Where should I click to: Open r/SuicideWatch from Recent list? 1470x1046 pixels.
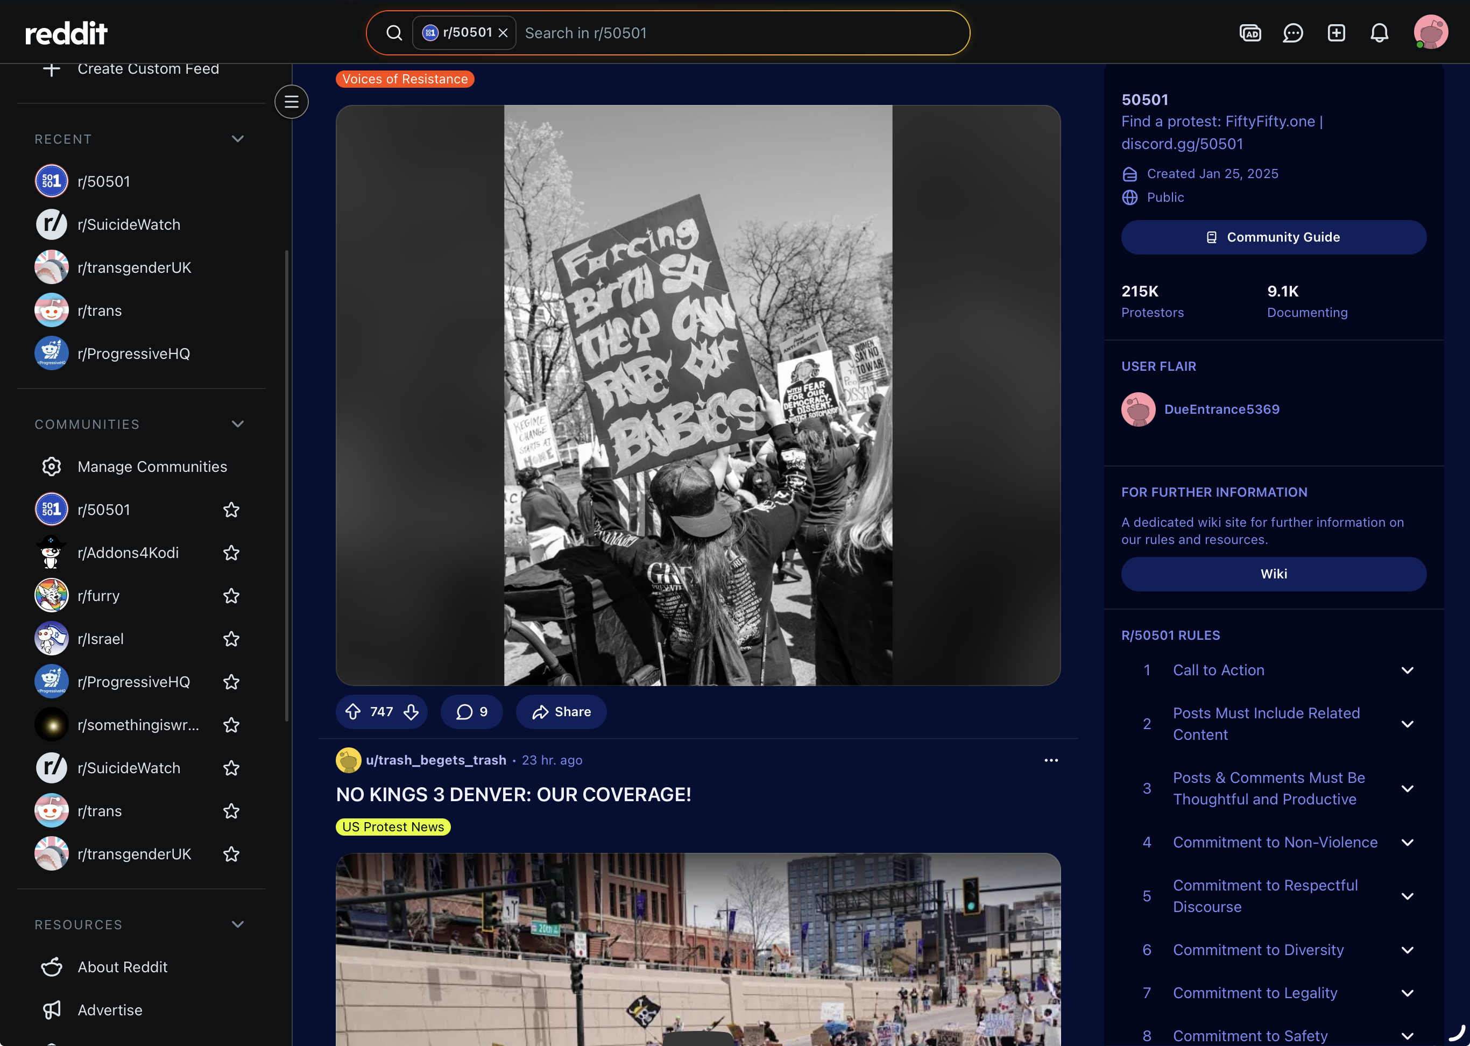(128, 225)
